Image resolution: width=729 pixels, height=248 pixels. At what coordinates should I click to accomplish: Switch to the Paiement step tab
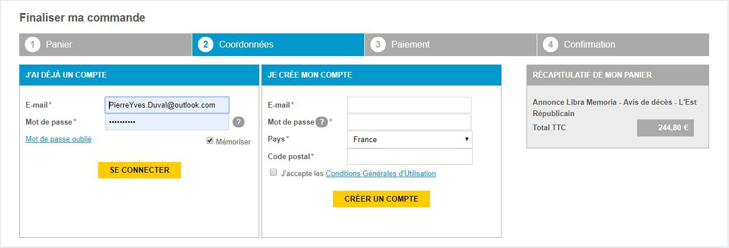450,45
